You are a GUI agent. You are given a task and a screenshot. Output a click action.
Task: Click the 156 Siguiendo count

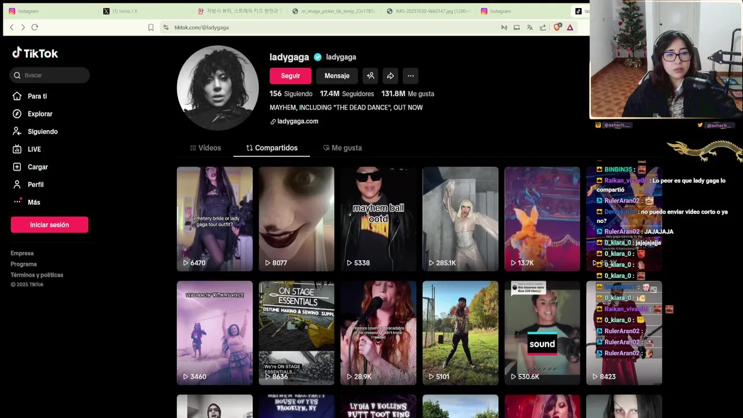tap(291, 93)
